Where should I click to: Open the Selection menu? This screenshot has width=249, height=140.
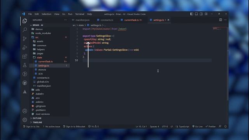(x=46, y=14)
